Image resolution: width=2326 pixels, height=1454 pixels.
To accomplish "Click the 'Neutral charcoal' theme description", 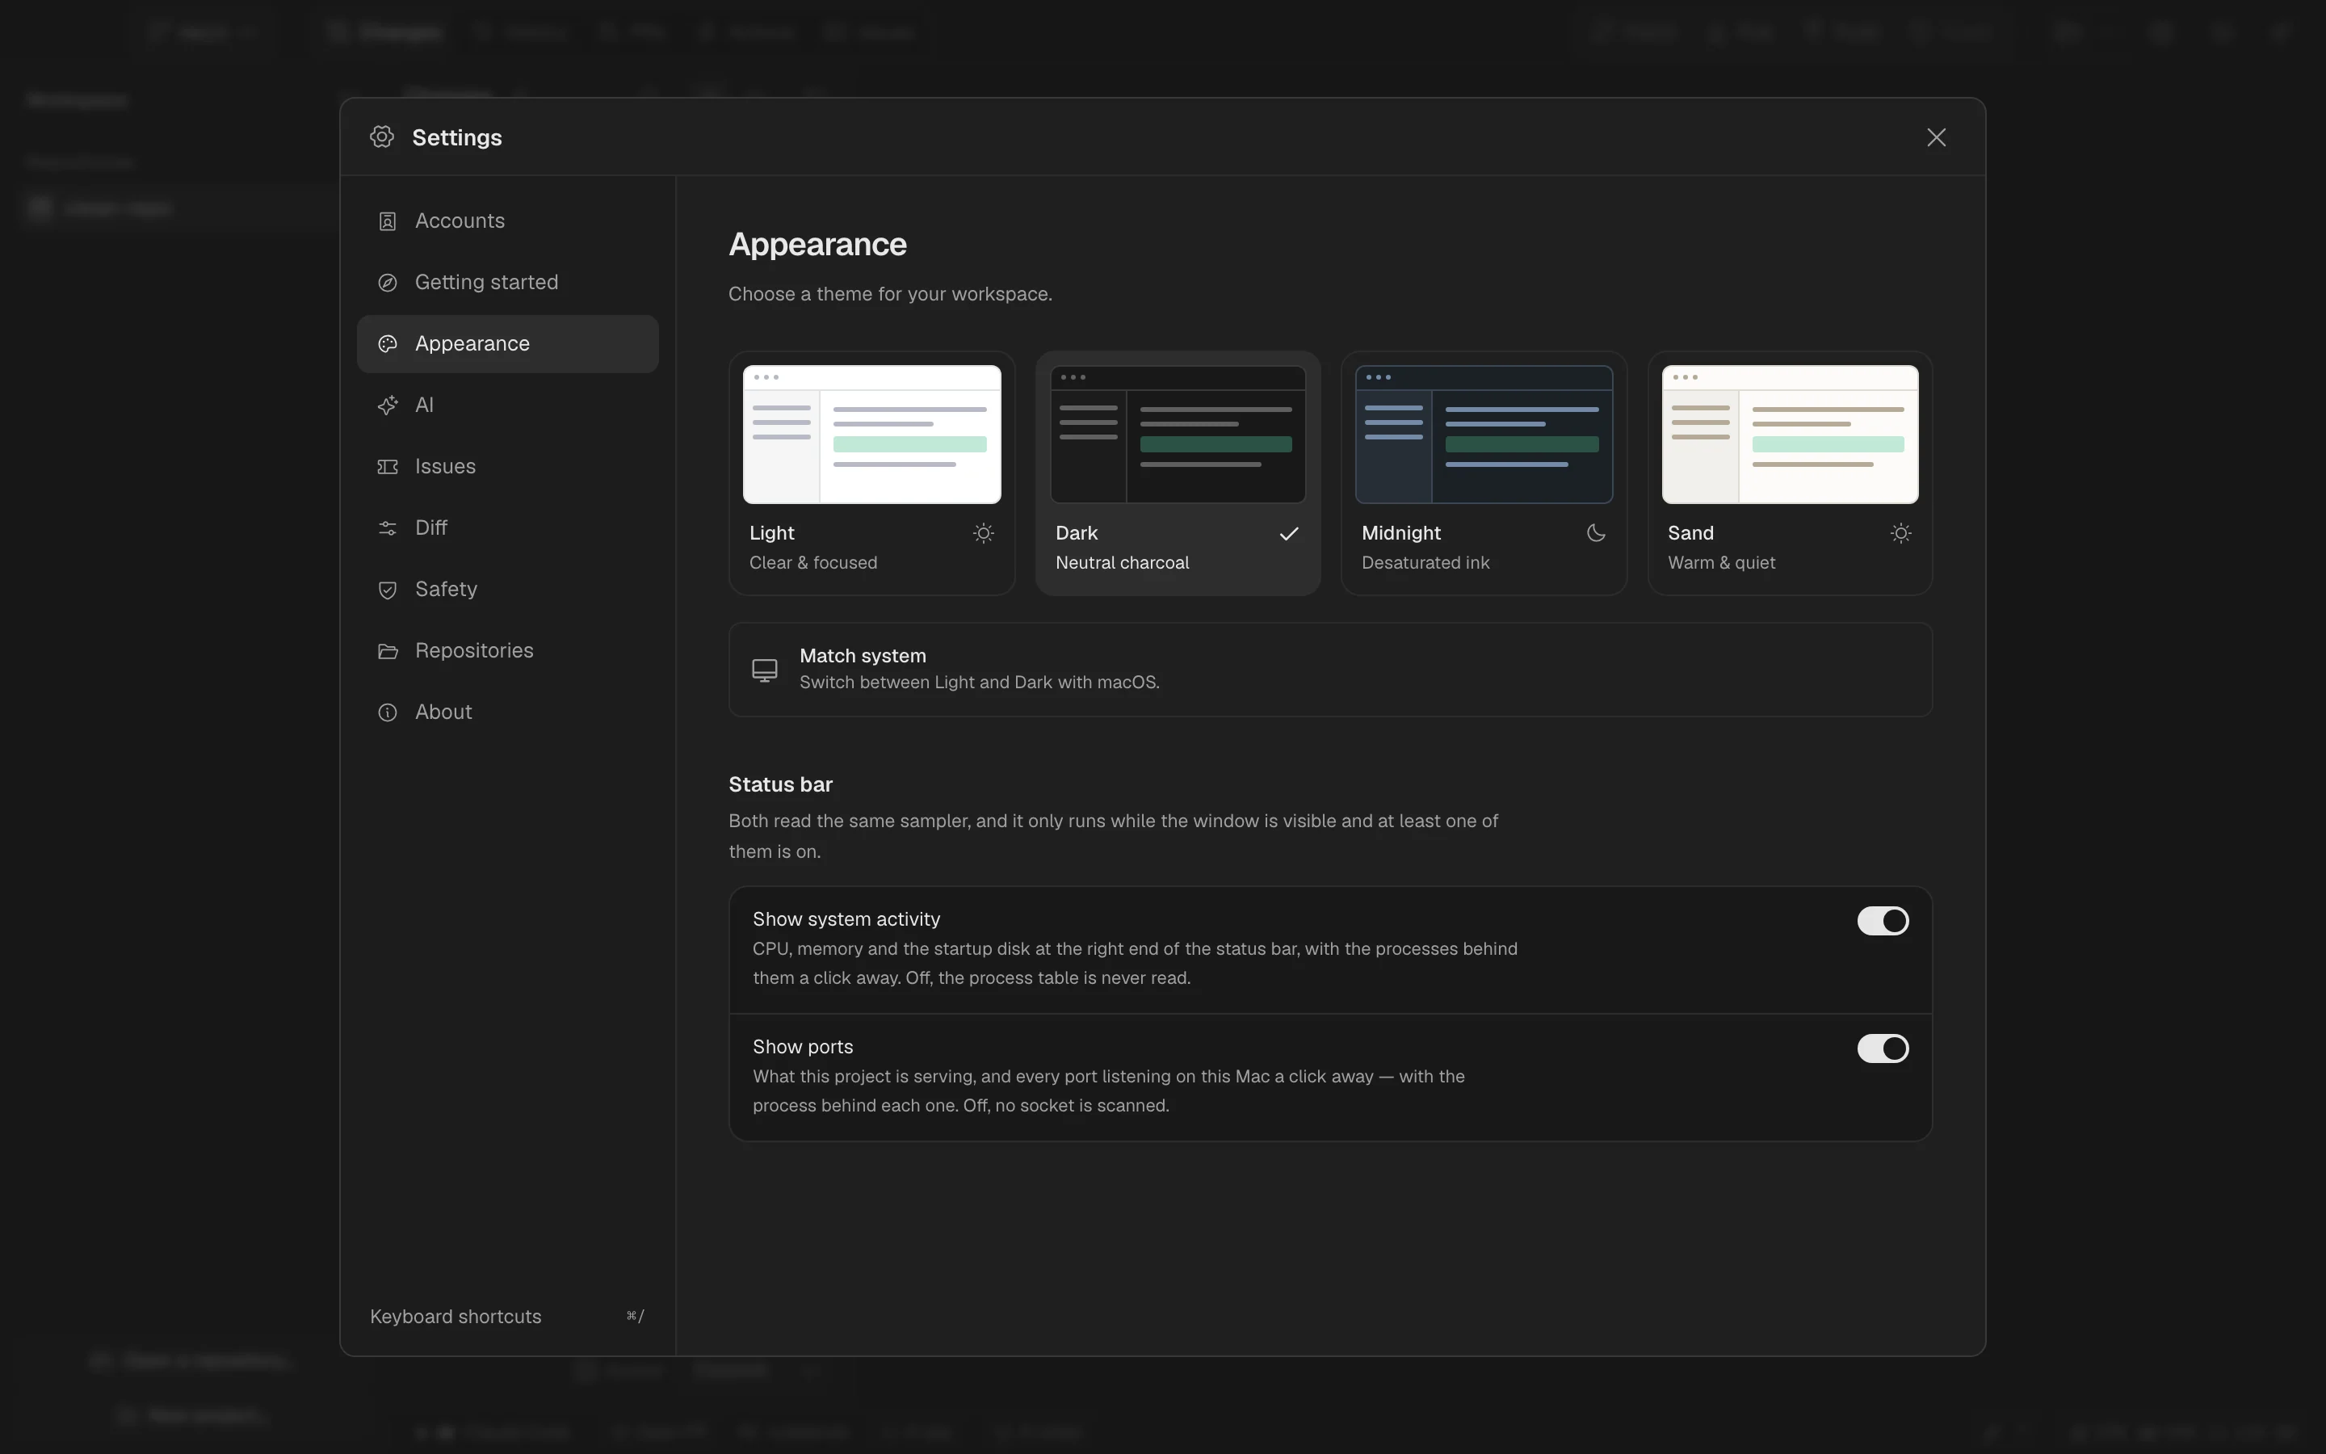I will (x=1122, y=562).
